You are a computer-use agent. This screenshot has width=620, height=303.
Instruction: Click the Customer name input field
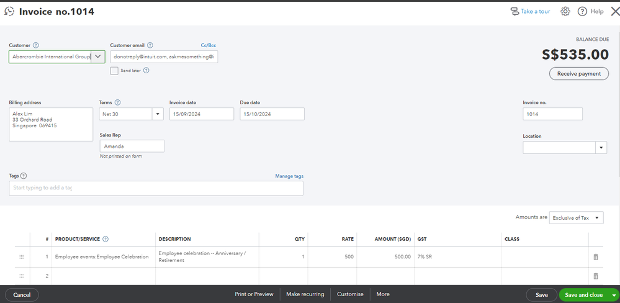50,57
